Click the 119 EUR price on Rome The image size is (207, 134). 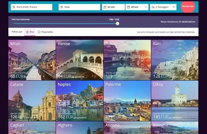113,76
